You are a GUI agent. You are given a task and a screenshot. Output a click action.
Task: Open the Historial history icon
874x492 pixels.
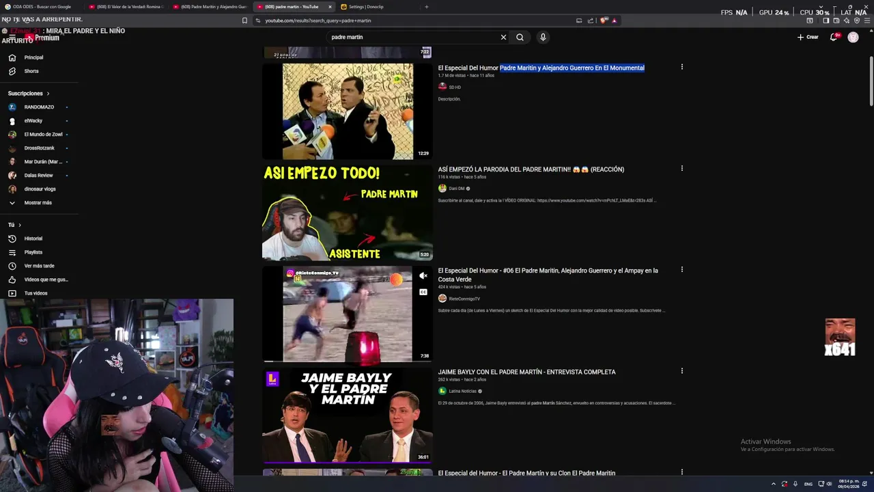pos(12,238)
